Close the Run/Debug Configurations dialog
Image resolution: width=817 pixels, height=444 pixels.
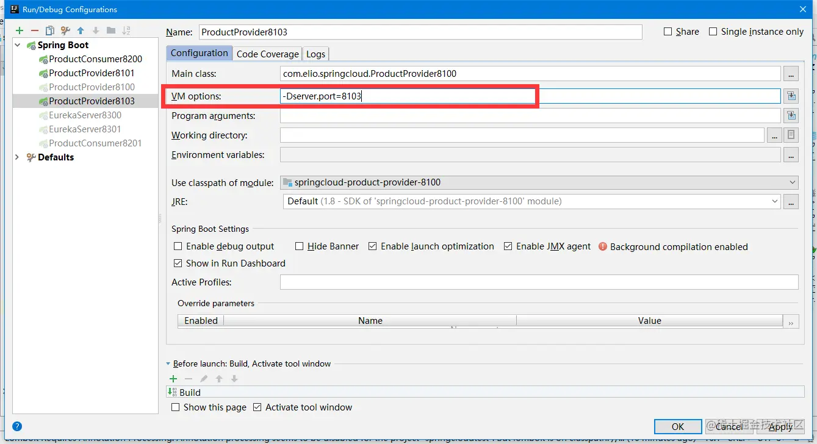(x=803, y=9)
